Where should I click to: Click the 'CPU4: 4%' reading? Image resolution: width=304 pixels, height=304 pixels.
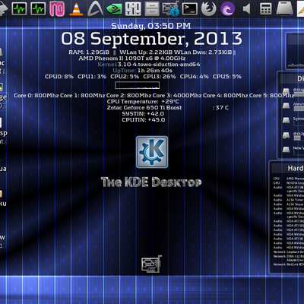point(195,77)
